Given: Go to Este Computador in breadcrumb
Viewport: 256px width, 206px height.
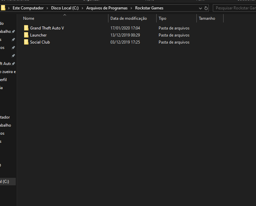Looking at the screenshot, I should [28, 8].
